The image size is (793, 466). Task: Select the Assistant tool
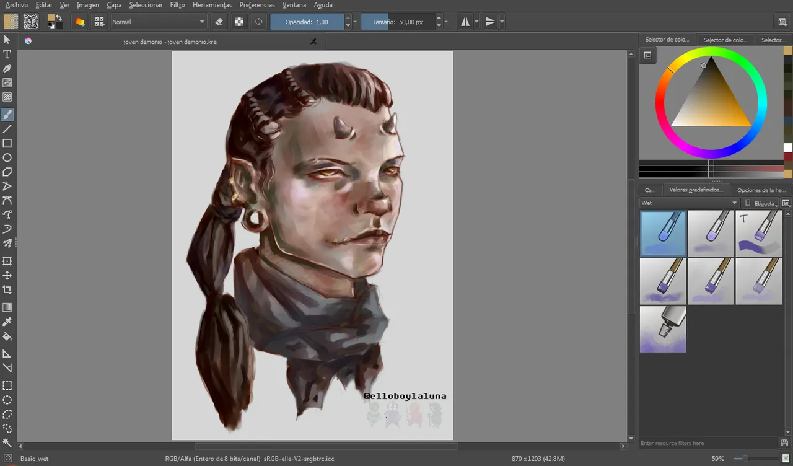point(7,353)
